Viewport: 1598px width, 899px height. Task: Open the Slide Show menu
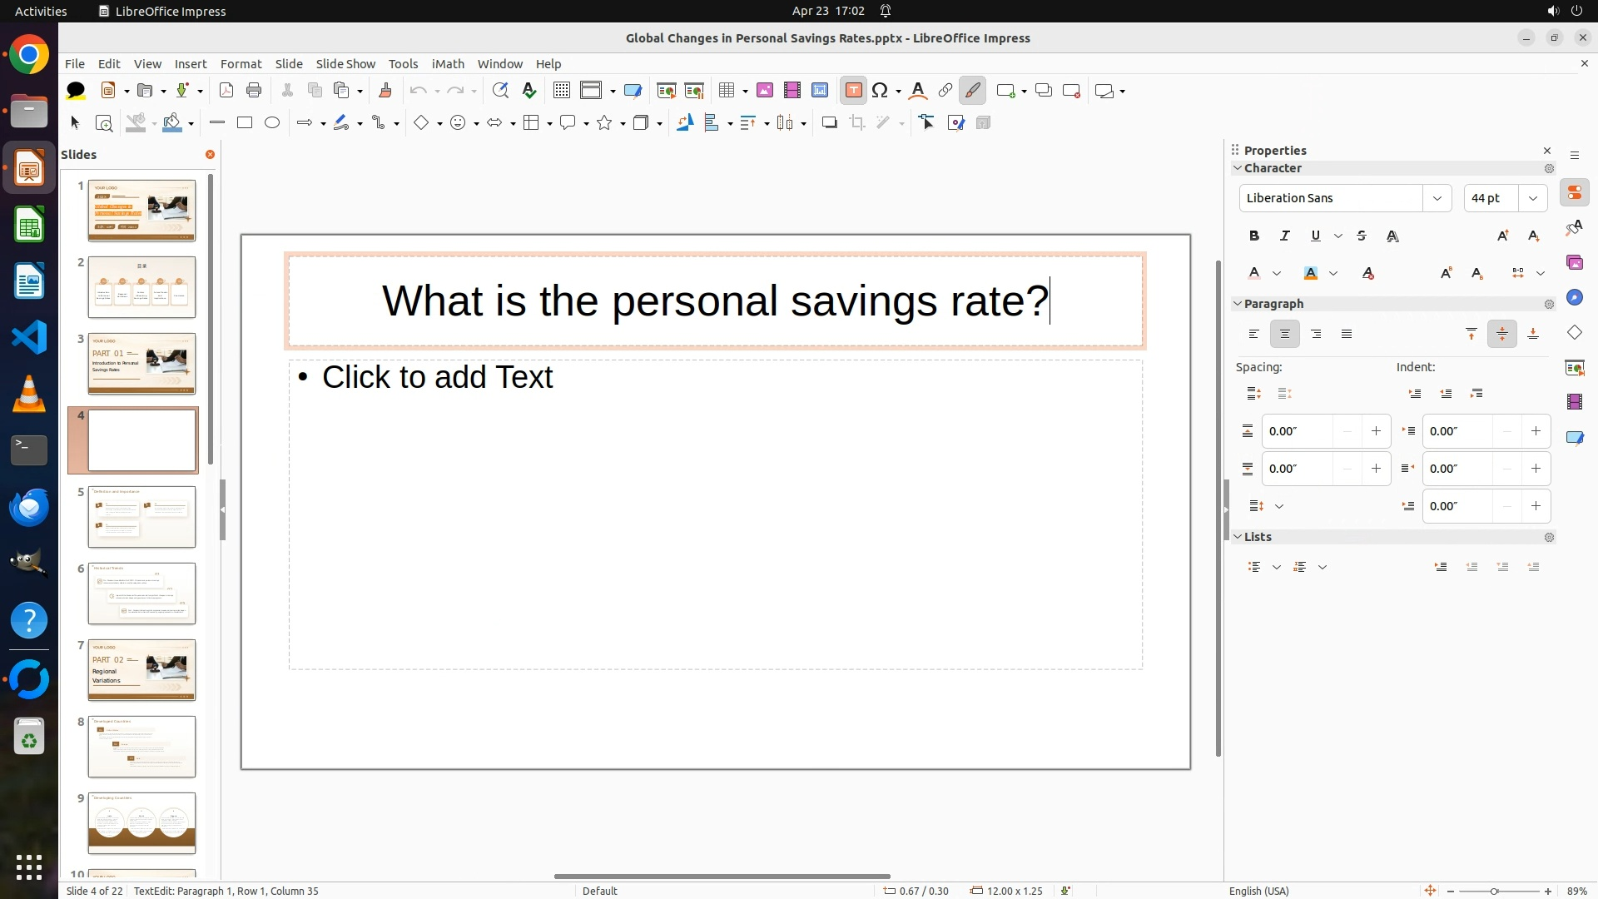click(x=345, y=64)
